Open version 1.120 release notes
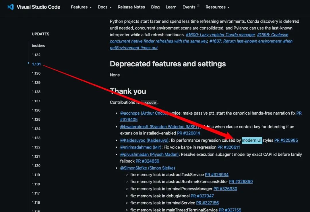The width and height of the screenshot is (310, 212). pyautogui.click(x=36, y=166)
